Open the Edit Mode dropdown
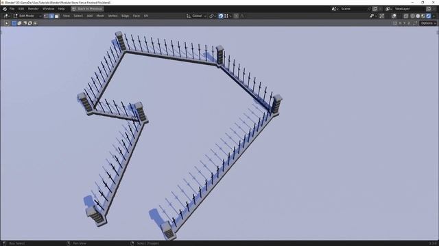Screen dimensions: 439x246 click(x=27, y=16)
